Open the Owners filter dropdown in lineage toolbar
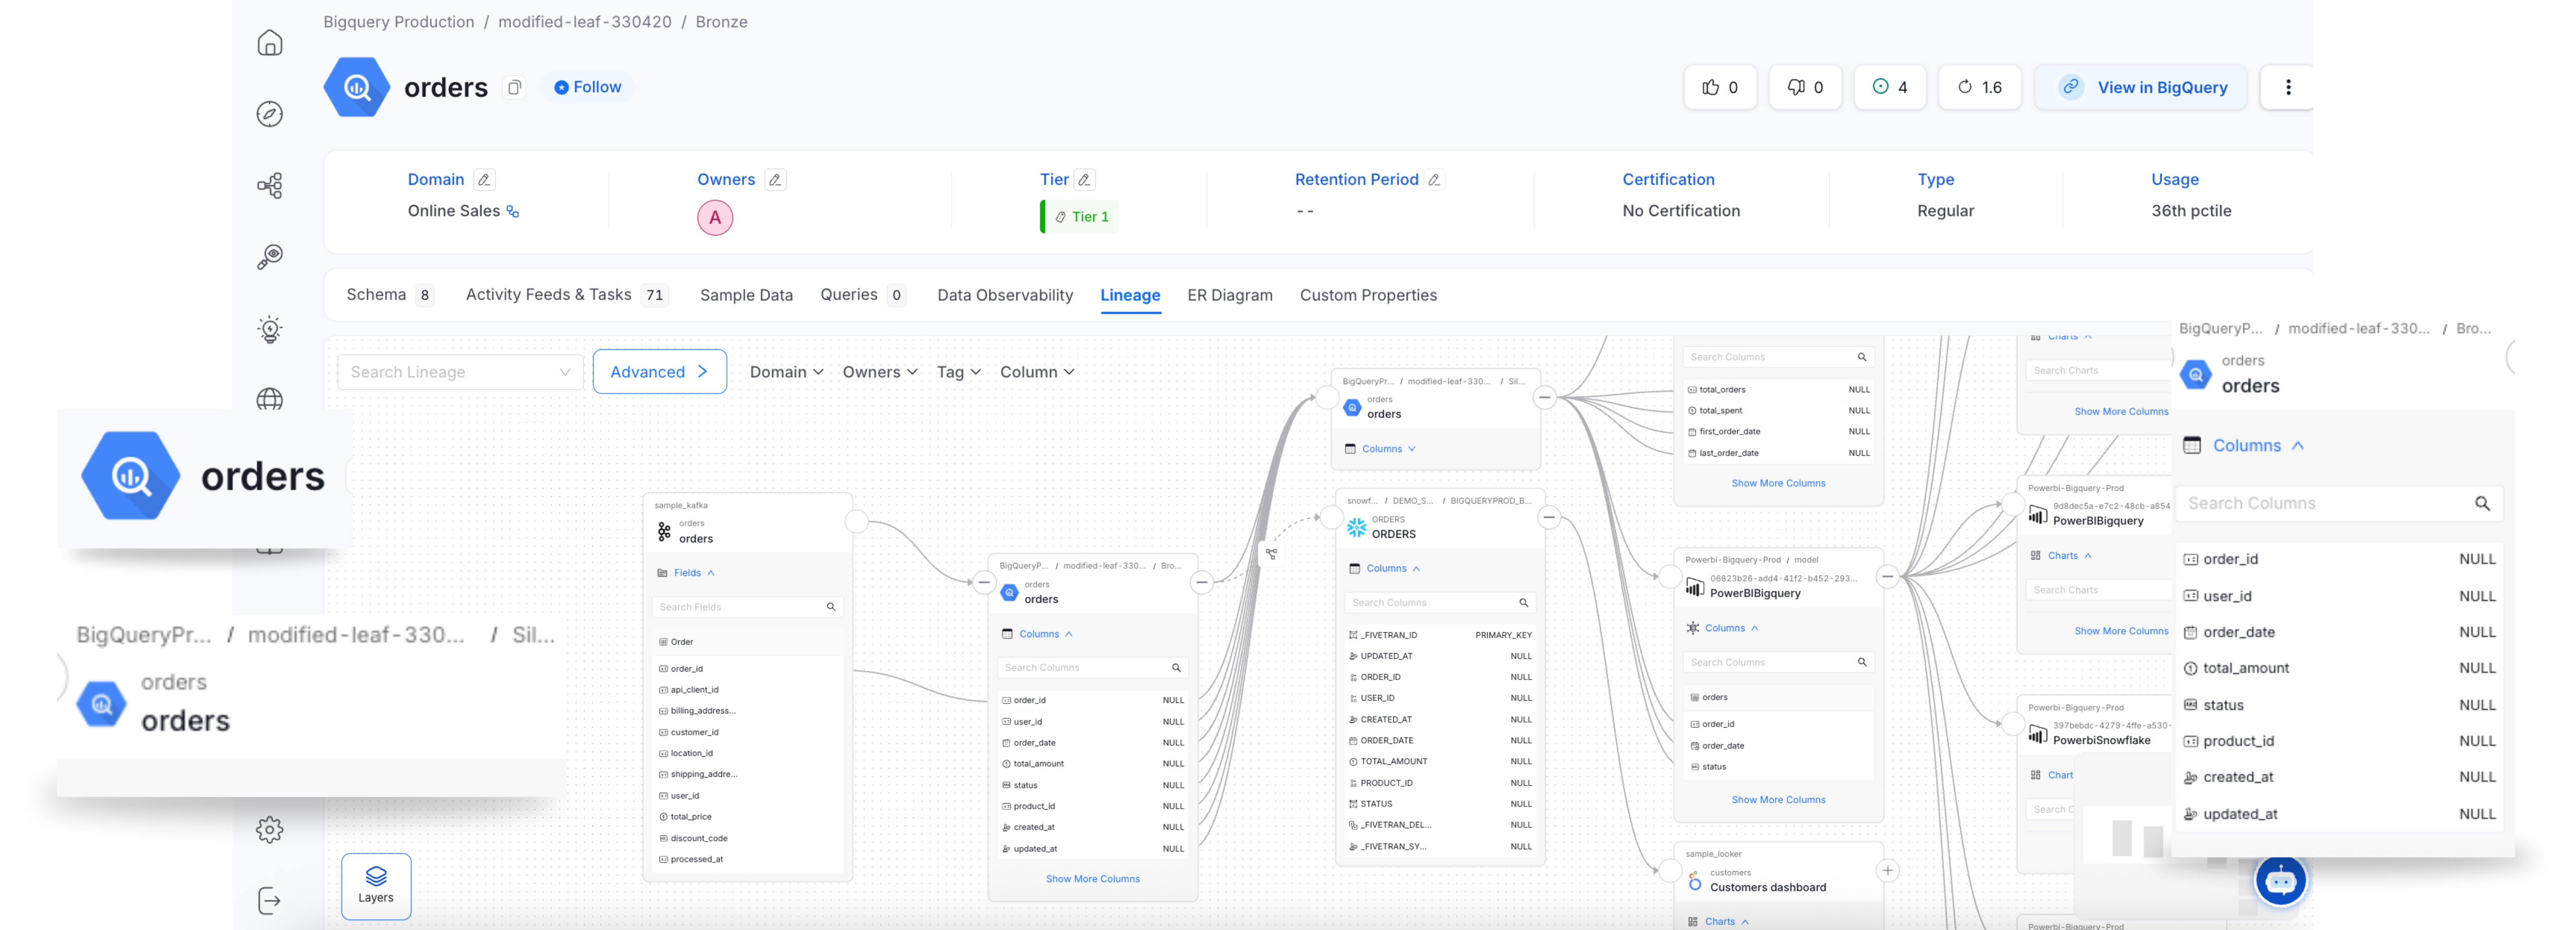The image size is (2576, 930). [880, 372]
